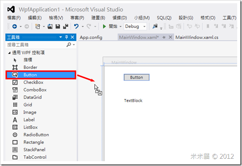242x166 pixels.
Task: Click the Visual Studio logo icon
Action: click(11, 9)
